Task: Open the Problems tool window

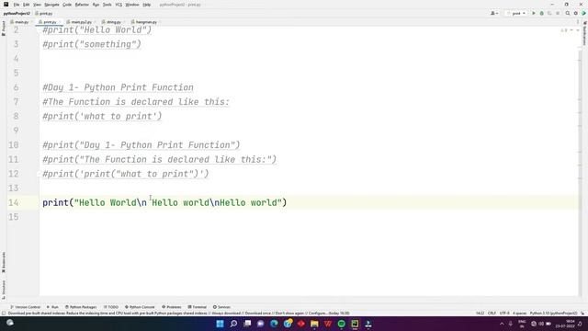Action: pyautogui.click(x=172, y=307)
